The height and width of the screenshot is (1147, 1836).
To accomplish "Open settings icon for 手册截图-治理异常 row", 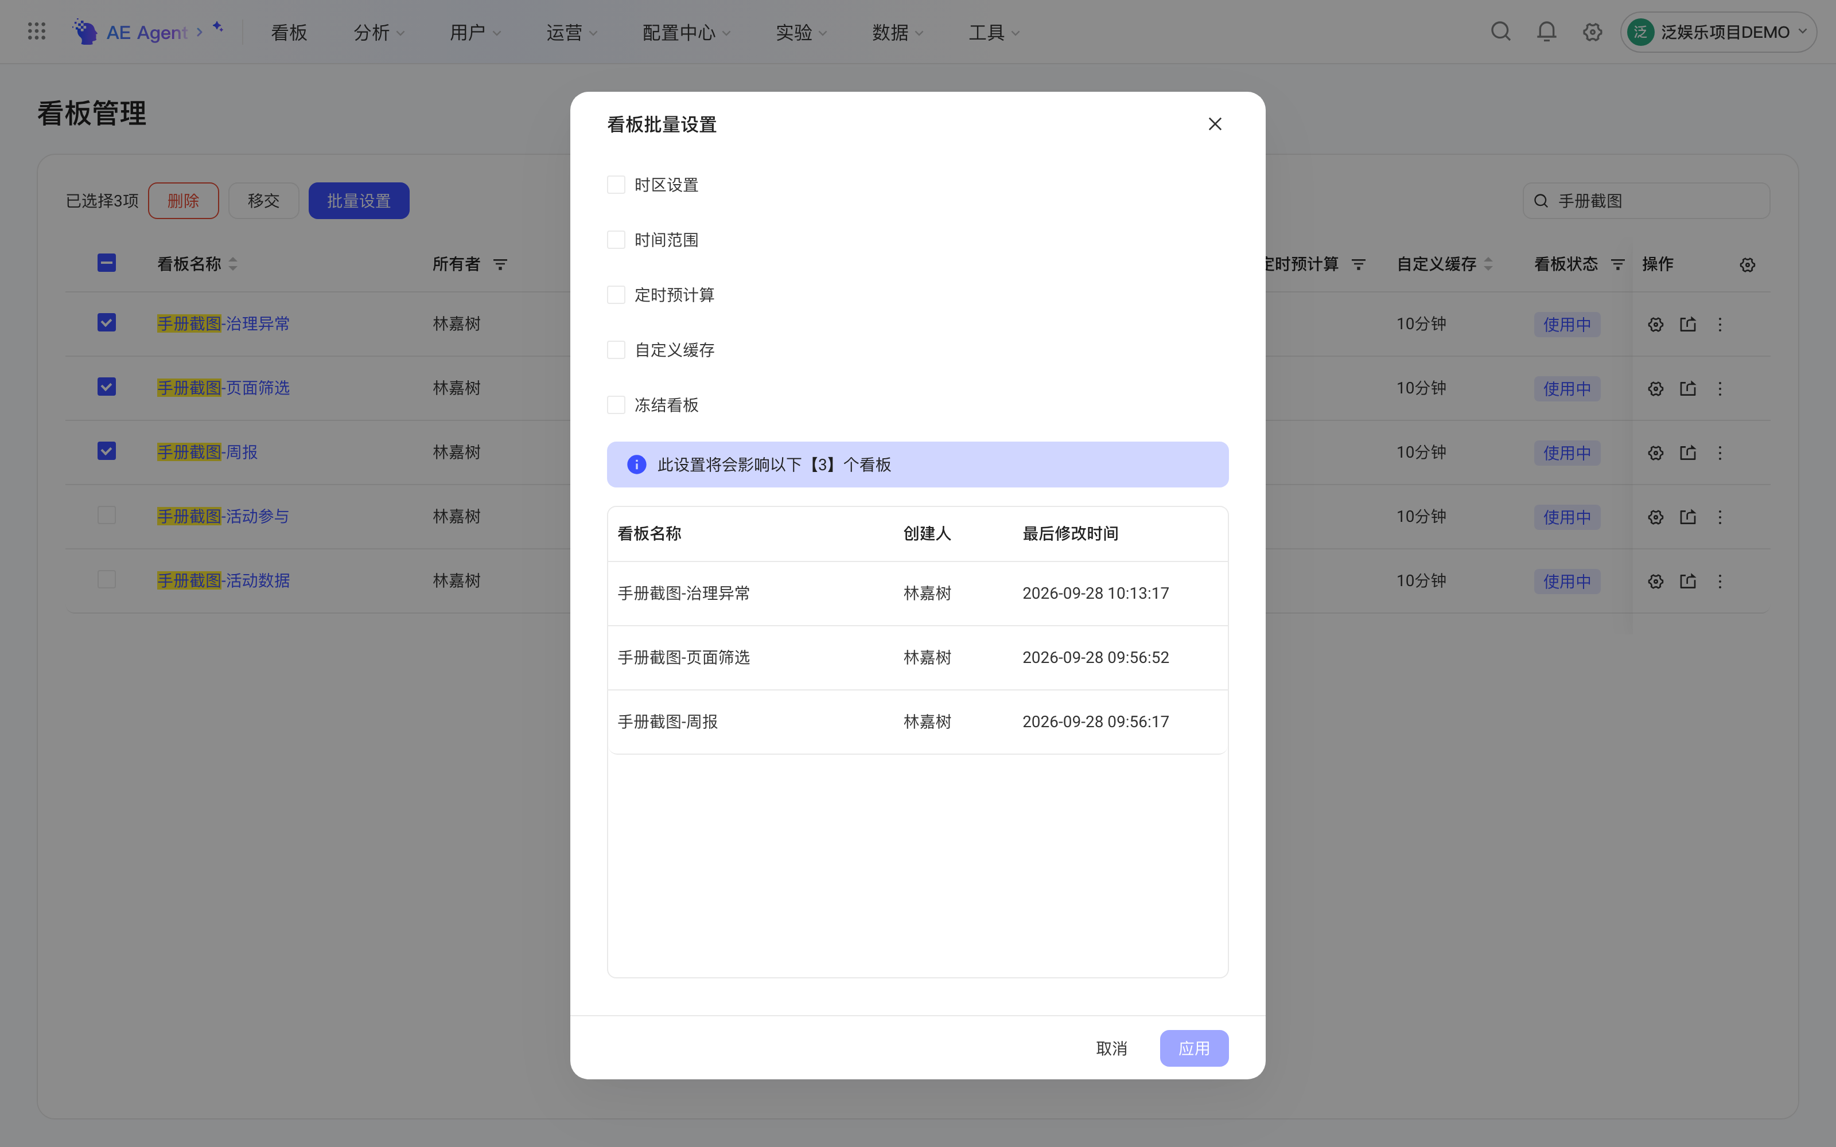I will 1655,325.
